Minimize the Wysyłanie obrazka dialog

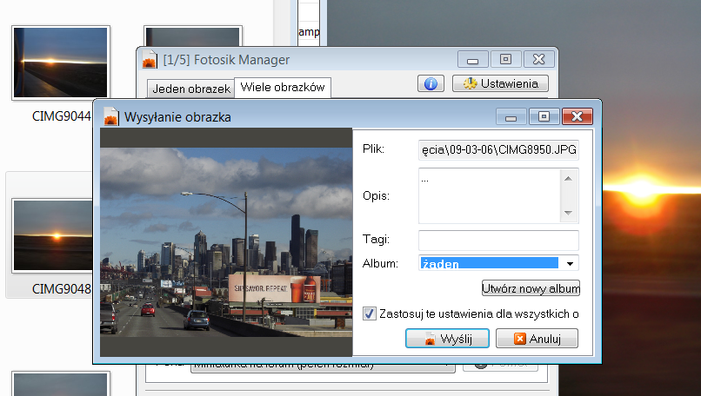click(x=511, y=116)
